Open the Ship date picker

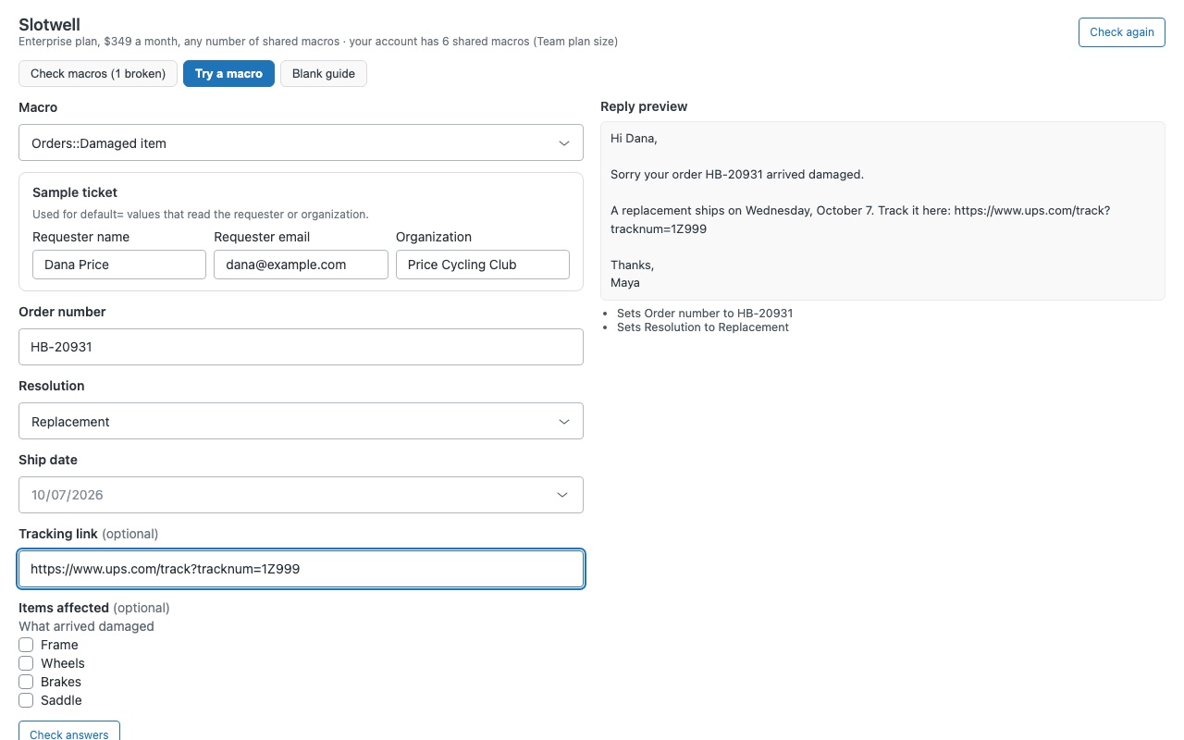click(301, 495)
